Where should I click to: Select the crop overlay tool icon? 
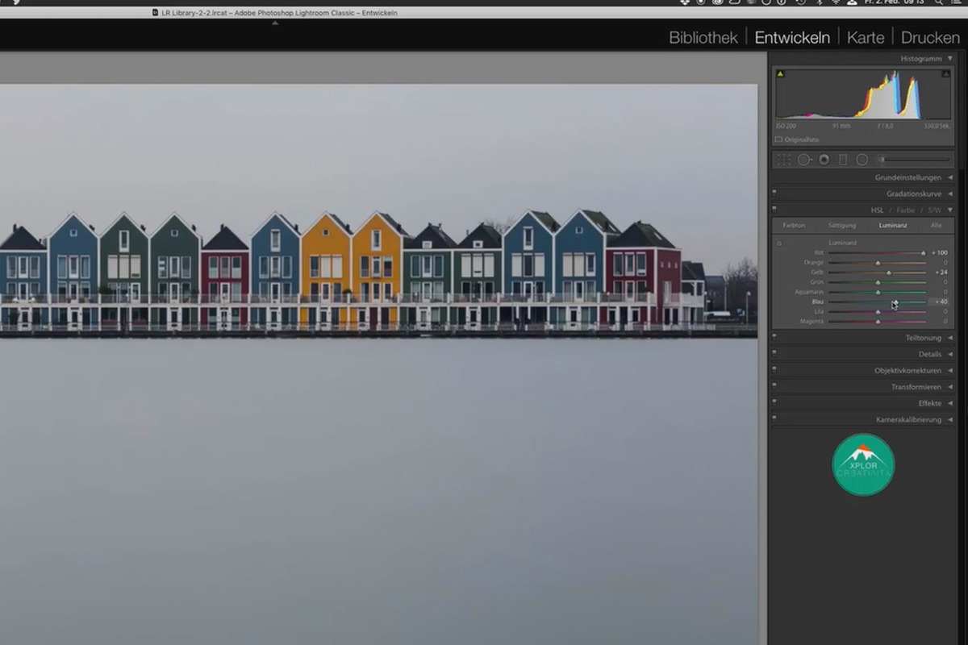click(x=782, y=160)
